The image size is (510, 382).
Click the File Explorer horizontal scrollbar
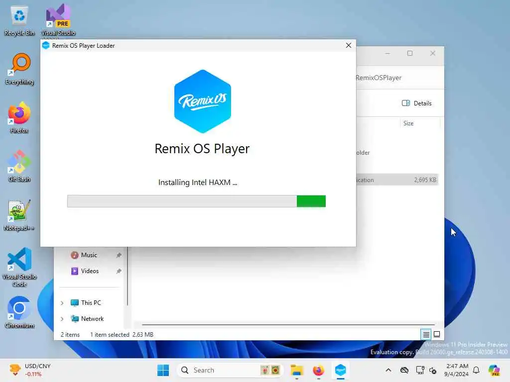pos(288,324)
